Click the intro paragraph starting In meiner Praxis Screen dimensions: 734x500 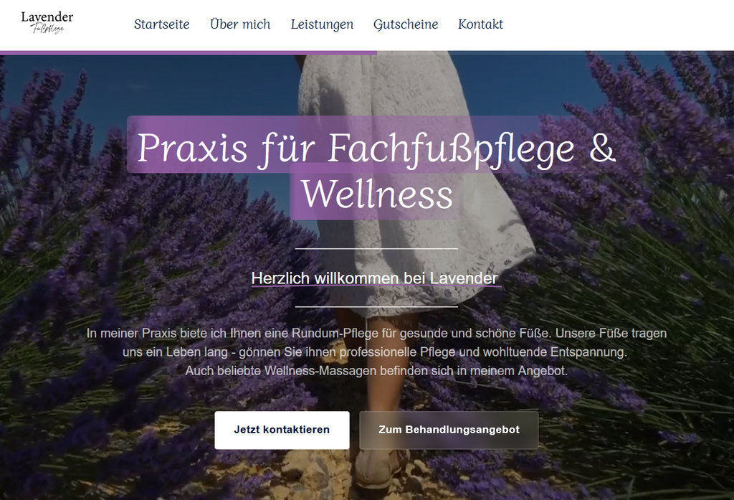376,352
